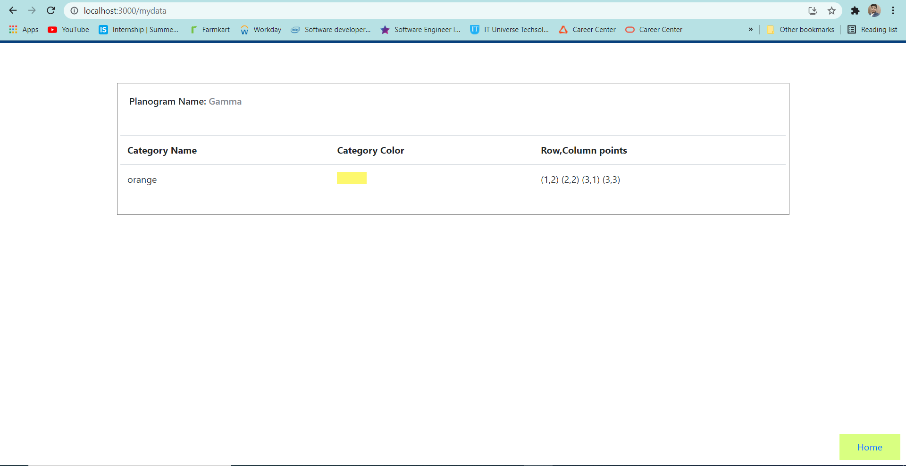Open the Career Center bookmark with triangle icon
Image resolution: width=906 pixels, height=466 pixels.
tap(587, 30)
